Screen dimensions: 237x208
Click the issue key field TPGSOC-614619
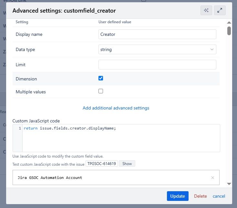(102, 164)
